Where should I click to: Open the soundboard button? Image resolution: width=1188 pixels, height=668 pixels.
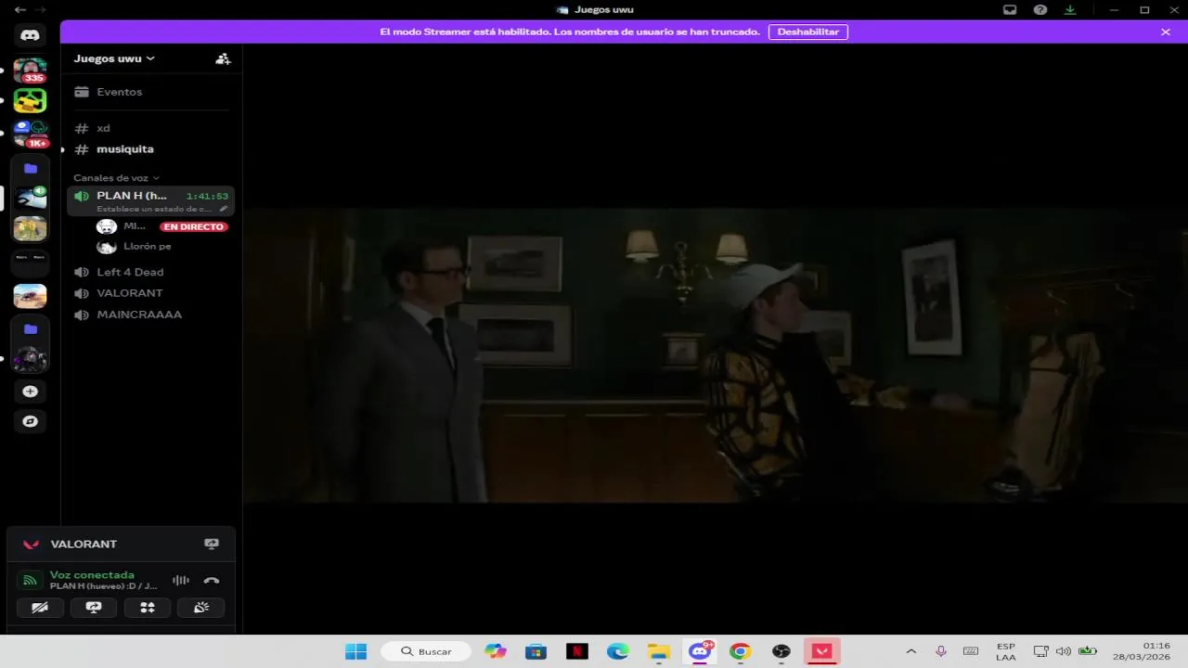[201, 608]
